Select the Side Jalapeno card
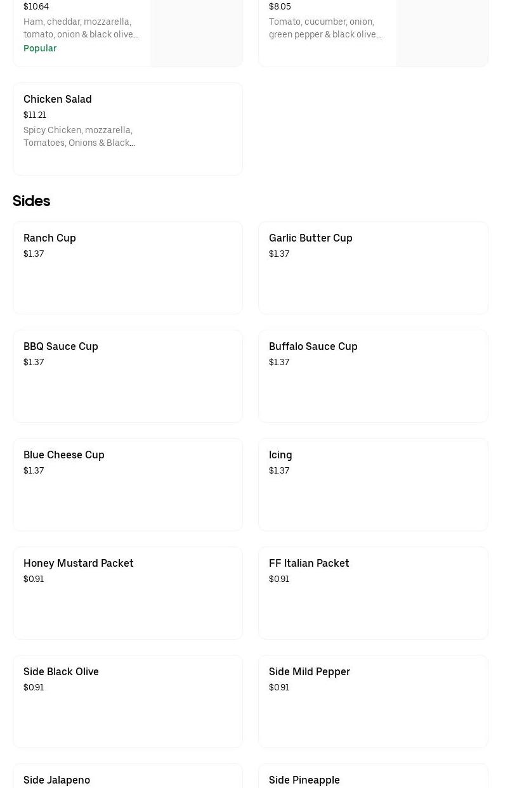The width and height of the screenshot is (510, 788). pos(128,778)
